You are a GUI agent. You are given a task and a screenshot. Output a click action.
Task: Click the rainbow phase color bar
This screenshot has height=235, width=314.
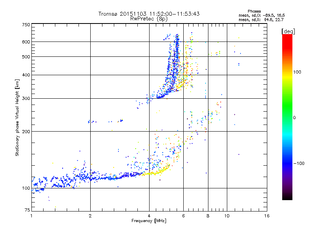tap(287, 117)
